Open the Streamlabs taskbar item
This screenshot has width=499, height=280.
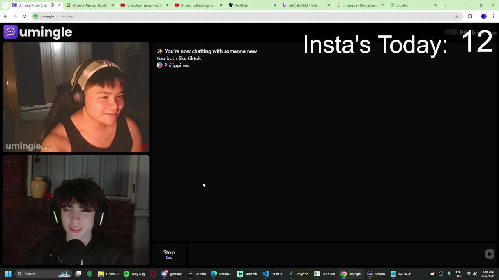point(248,274)
